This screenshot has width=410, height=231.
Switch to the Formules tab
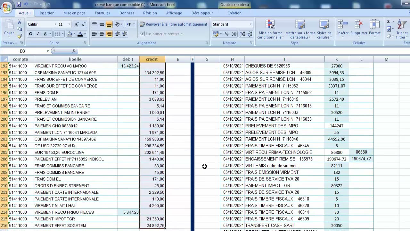pyautogui.click(x=102, y=13)
